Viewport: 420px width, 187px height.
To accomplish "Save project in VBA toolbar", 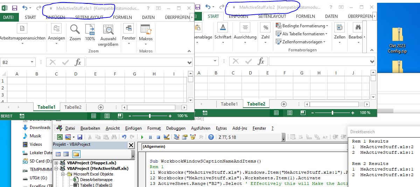I will point(80,137).
